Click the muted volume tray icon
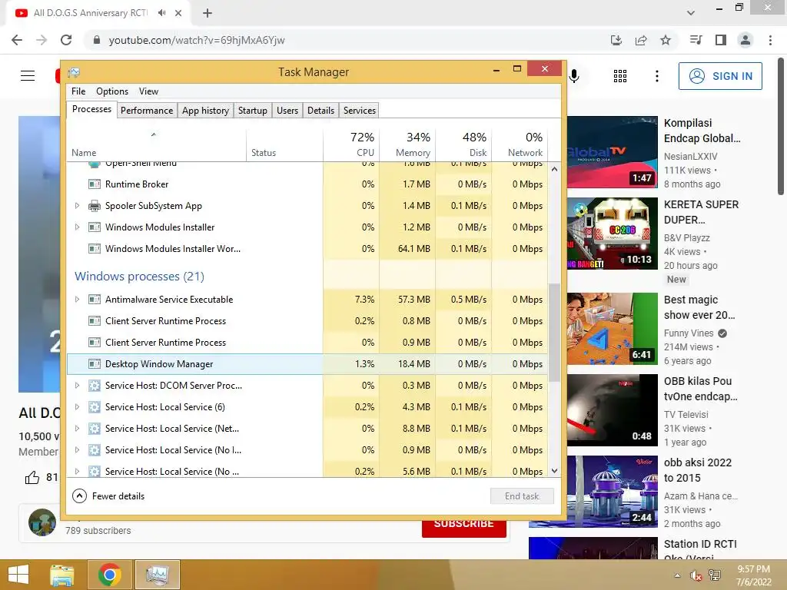787x590 pixels. pyautogui.click(x=696, y=575)
